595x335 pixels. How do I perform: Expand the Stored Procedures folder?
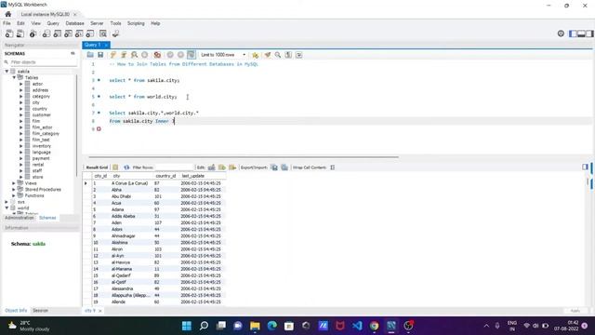[14, 189]
